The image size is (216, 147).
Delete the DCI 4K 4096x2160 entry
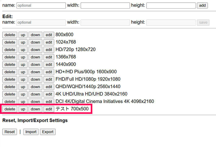[10, 101]
